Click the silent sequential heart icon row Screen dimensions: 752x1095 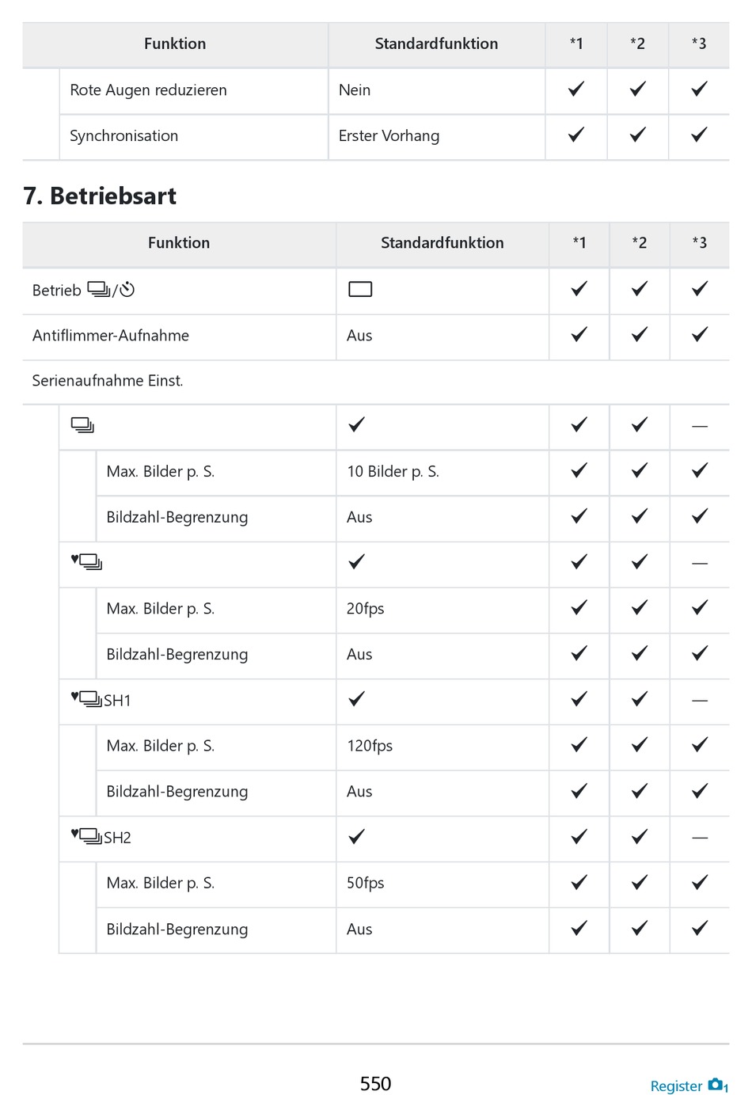point(86,562)
